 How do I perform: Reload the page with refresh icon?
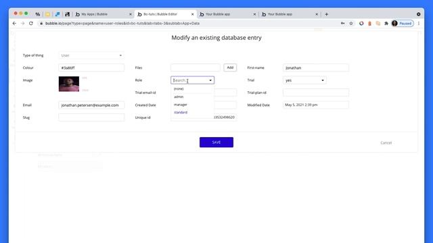pyautogui.click(x=31, y=24)
